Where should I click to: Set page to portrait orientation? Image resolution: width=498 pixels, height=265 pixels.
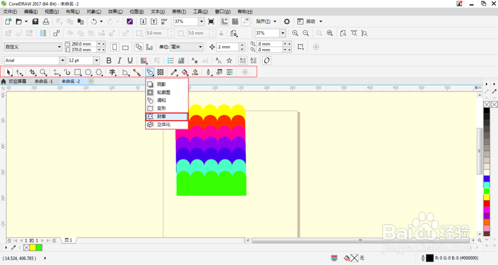(x=115, y=47)
